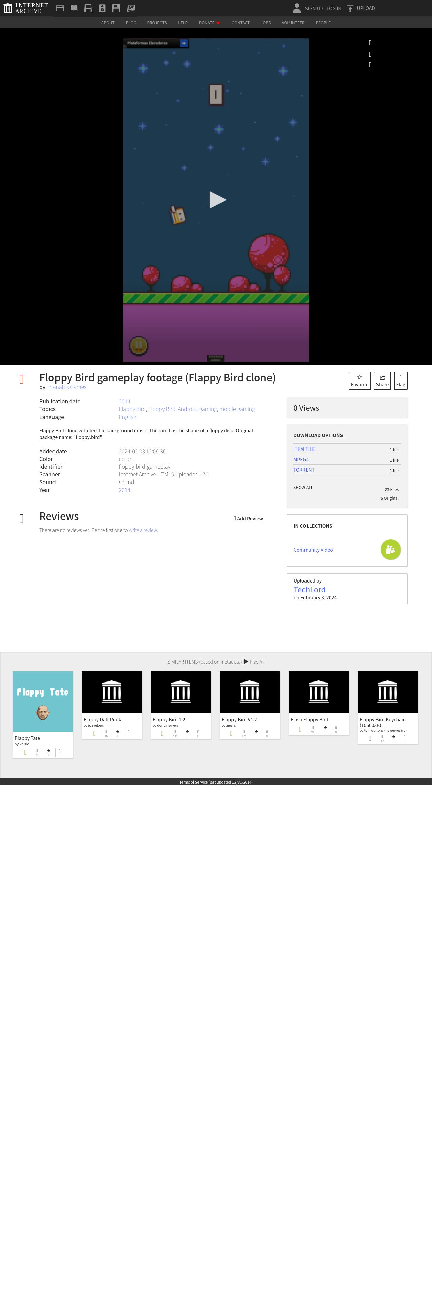The image size is (432, 1297).
Task: Open the Community Video collection link
Action: coord(313,550)
